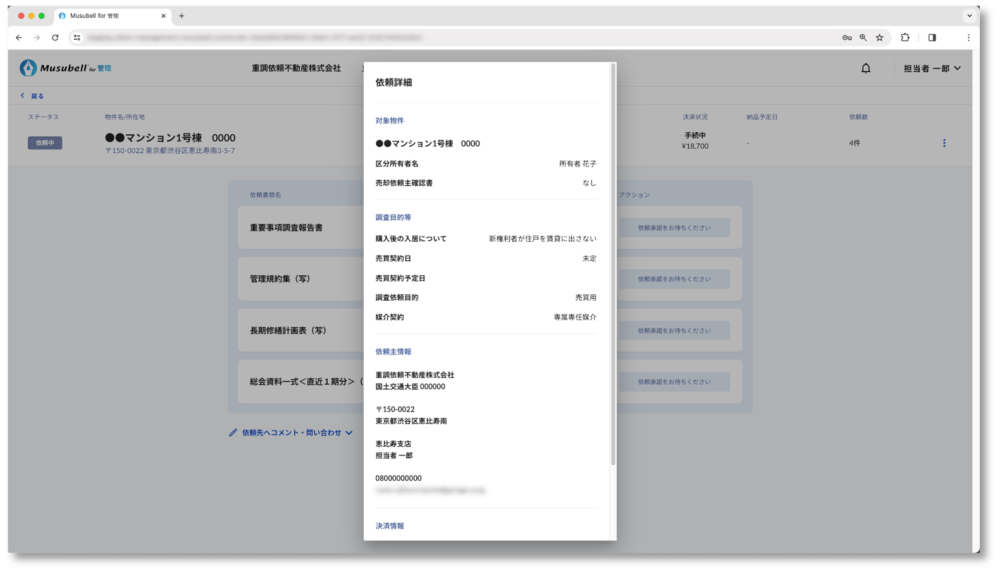Image resolution: width=1000 pixels, height=574 pixels.
Task: Toggle the browser side panel icon
Action: tap(932, 38)
